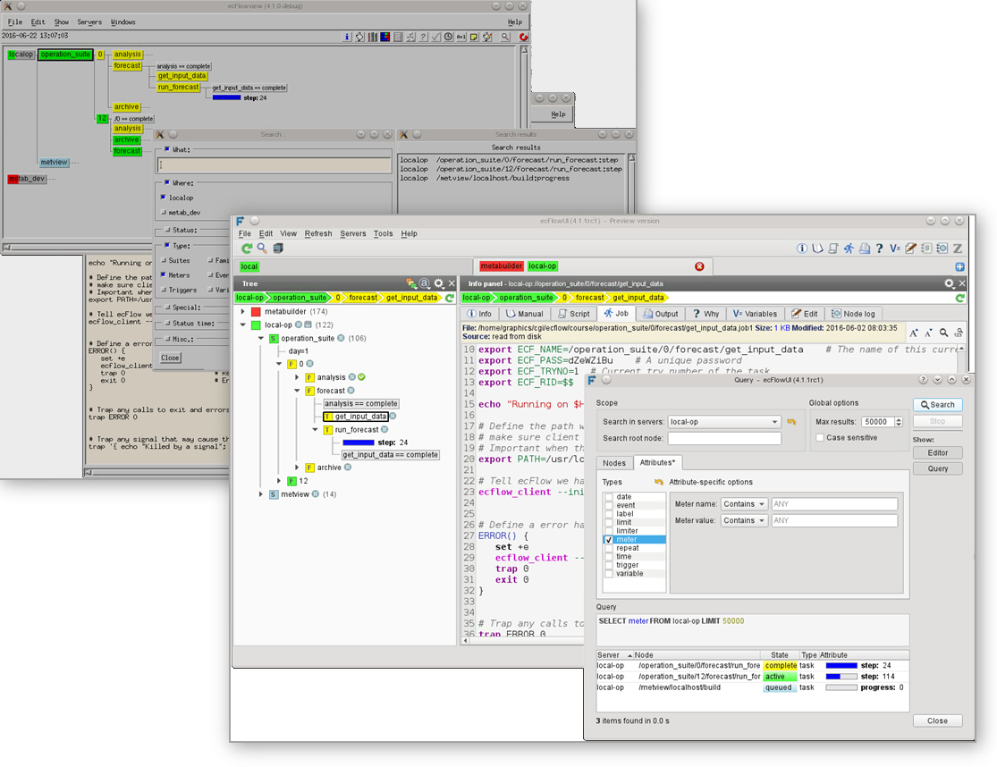Expand the metabuilder server node in Tree
The image size is (997, 767).
243,312
